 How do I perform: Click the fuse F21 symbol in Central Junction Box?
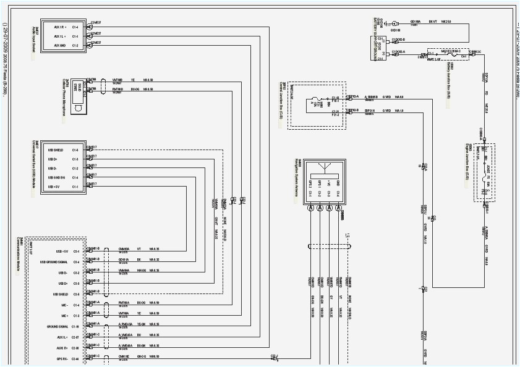coord(315,99)
